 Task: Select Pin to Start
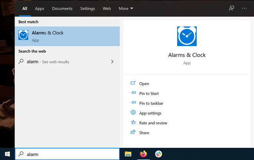[149, 94]
